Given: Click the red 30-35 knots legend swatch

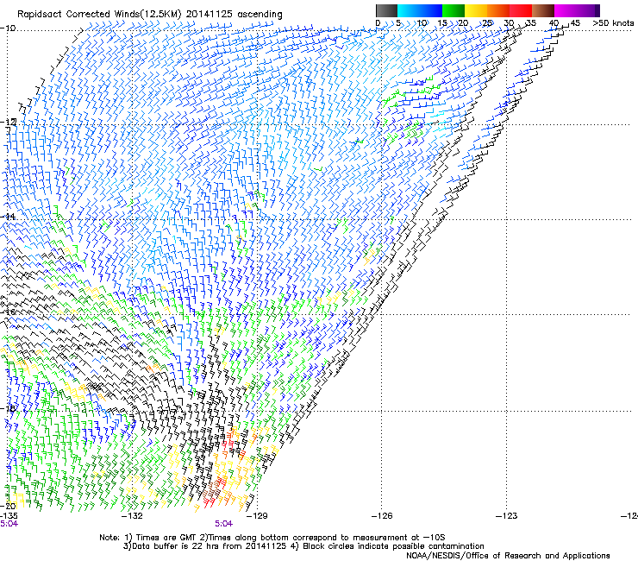Looking at the screenshot, I should coord(521,10).
